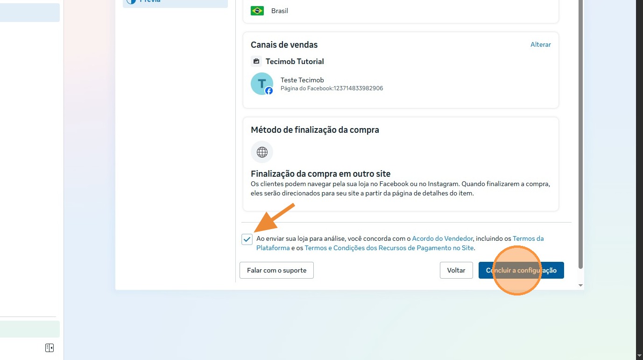Click the modal scroll-down arrow
The height and width of the screenshot is (360, 643).
click(581, 285)
